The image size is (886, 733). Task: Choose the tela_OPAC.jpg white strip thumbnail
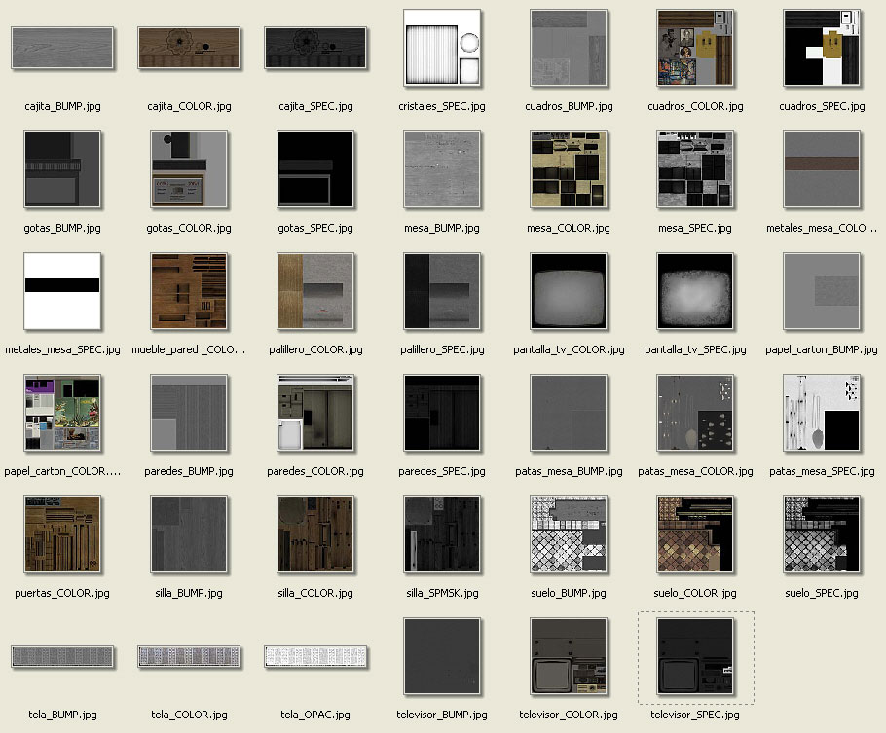[x=315, y=656]
